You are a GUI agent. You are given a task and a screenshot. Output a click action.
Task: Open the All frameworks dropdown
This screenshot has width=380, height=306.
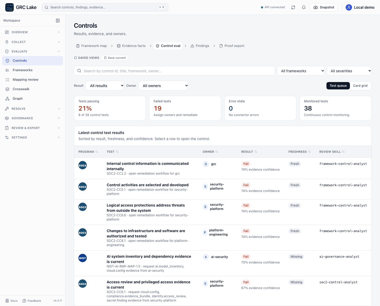pyautogui.click(x=301, y=71)
